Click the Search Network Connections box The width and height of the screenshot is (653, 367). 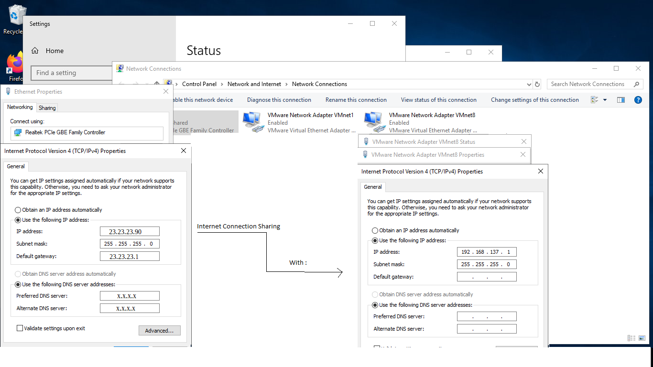[595, 84]
